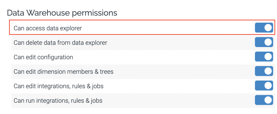Click white knob of 'Can run integrations' switch
Screen dimensions: 277x114
[x=268, y=100]
